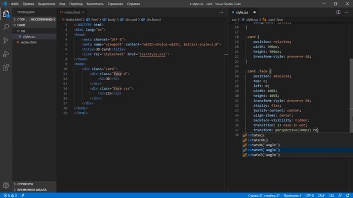The height and width of the screenshot is (198, 353).
Task: Choose rotate() autocomplete suggestion
Action: [x=297, y=135]
